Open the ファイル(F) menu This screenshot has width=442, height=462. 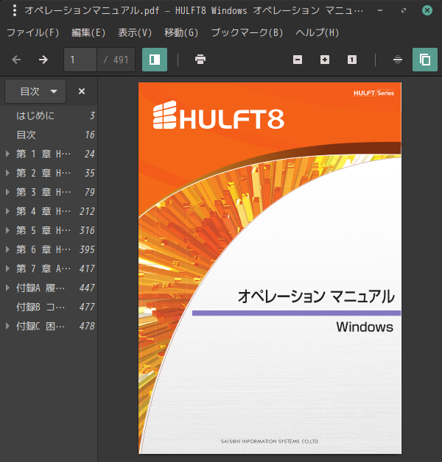(x=32, y=32)
